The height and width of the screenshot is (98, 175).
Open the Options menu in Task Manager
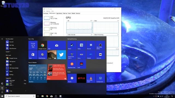48,11
